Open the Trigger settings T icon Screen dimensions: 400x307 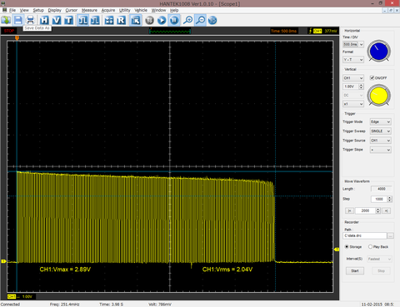[x=69, y=20]
